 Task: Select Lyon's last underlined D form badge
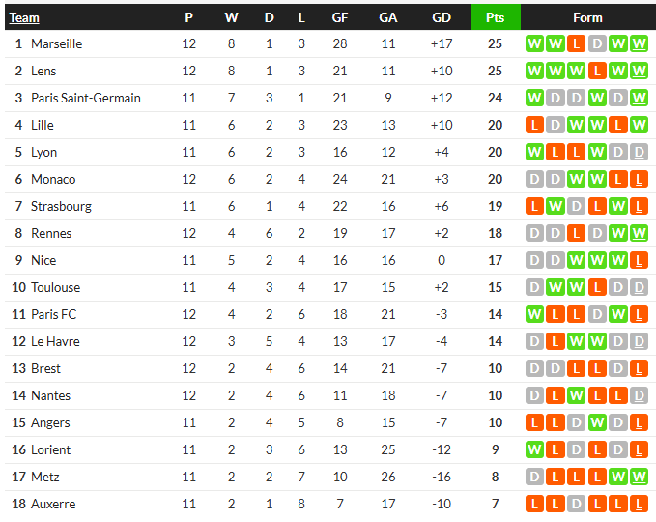[x=639, y=152]
